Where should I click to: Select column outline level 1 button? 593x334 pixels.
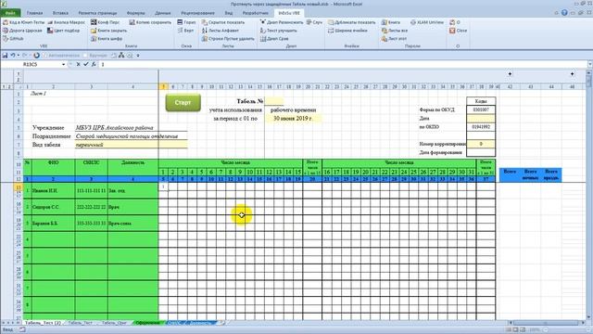[19, 74]
